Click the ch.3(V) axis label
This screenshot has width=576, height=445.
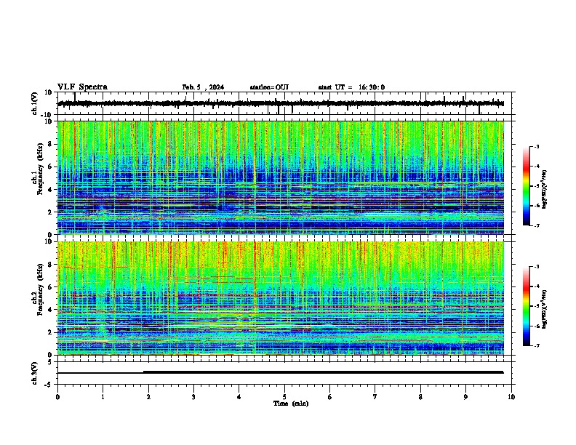[x=34, y=373]
